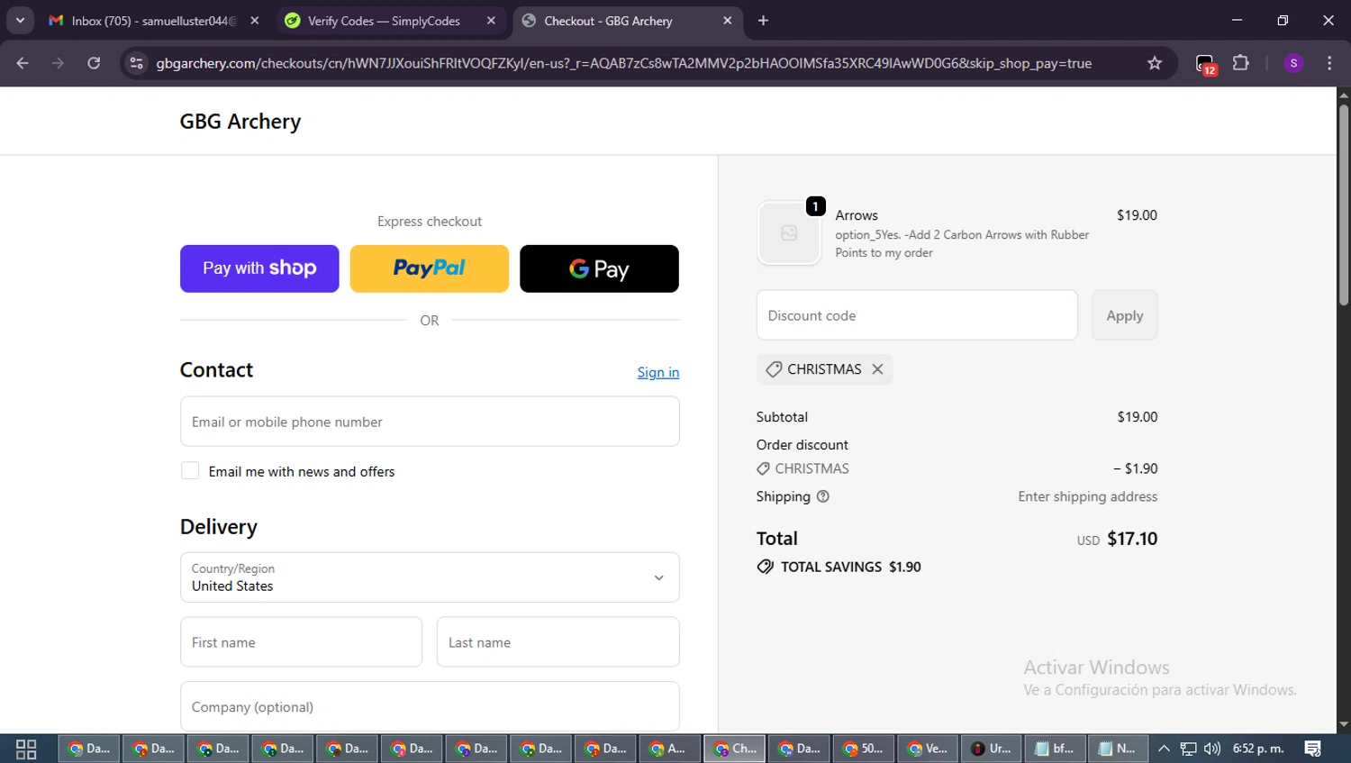Remove the CHRISTMAS discount code

[x=877, y=369]
